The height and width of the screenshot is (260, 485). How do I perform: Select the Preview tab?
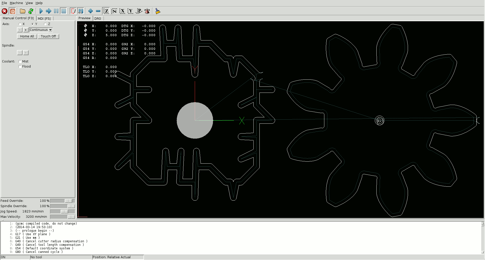coord(84,18)
